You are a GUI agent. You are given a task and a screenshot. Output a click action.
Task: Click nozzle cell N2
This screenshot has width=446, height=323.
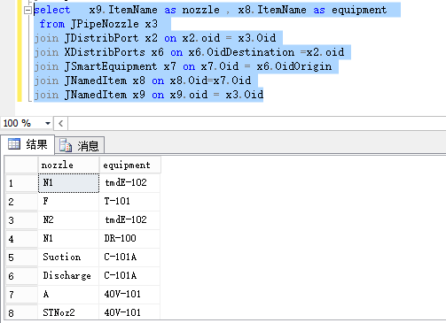pyautogui.click(x=68, y=220)
